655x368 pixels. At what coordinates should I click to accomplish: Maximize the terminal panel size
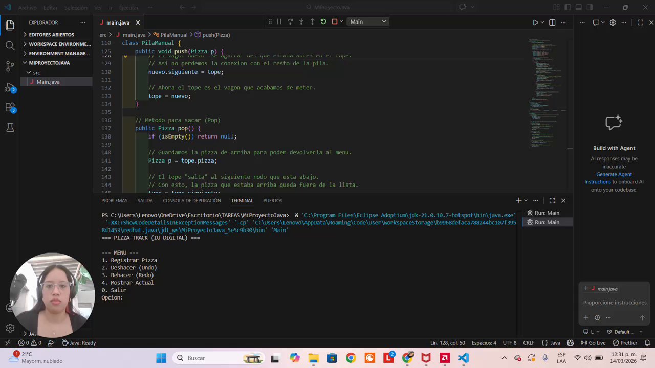point(552,201)
